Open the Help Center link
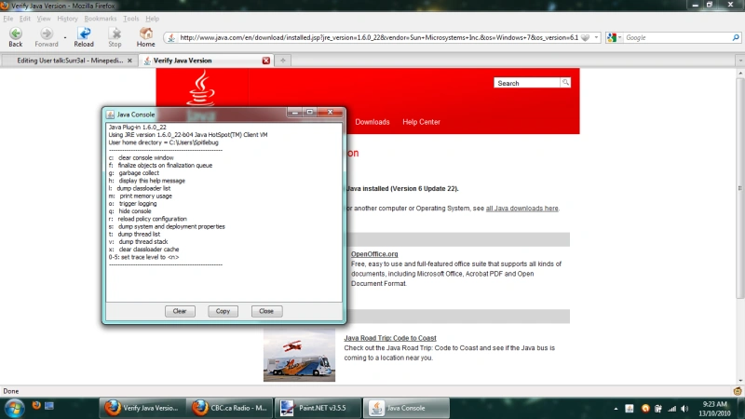 pos(421,122)
